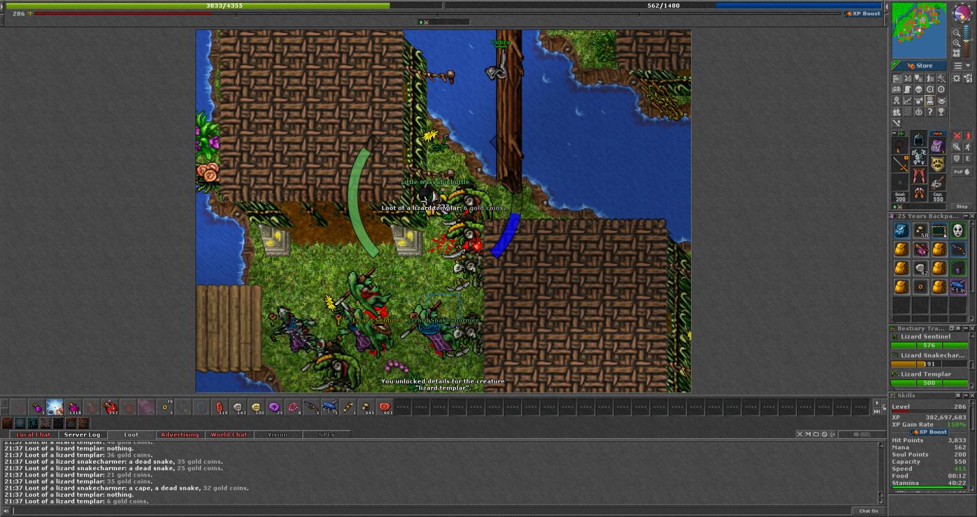Switch to the World Chat tab

click(229, 434)
